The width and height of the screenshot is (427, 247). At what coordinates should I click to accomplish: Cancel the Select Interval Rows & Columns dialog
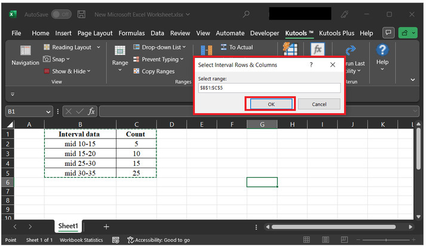(x=319, y=104)
